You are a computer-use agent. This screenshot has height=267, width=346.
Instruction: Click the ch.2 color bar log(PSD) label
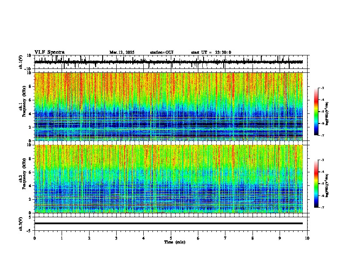click(x=327, y=185)
